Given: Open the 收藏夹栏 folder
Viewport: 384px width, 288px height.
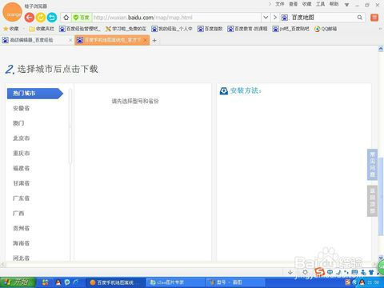Looking at the screenshot, I should pos(42,29).
